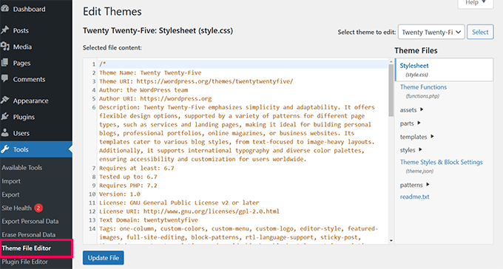Expand the styles folder

[411, 150]
